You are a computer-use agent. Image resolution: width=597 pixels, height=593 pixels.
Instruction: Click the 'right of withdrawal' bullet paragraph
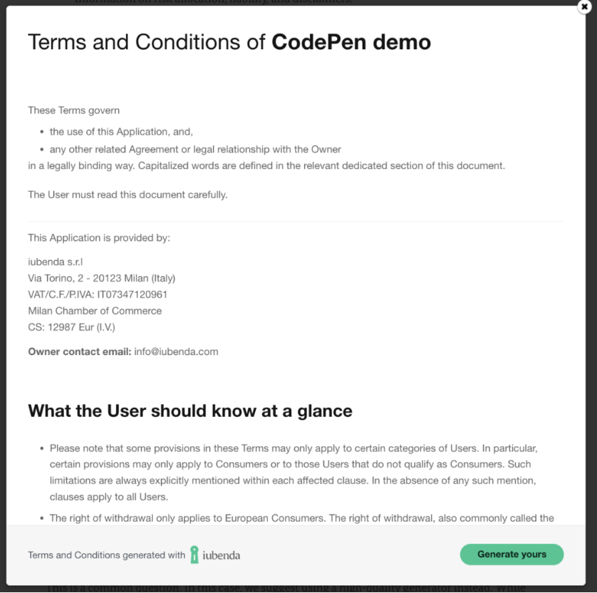click(301, 518)
